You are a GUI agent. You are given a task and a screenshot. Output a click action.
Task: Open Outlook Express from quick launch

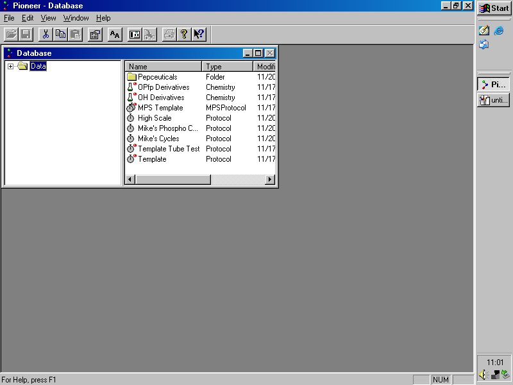click(484, 44)
